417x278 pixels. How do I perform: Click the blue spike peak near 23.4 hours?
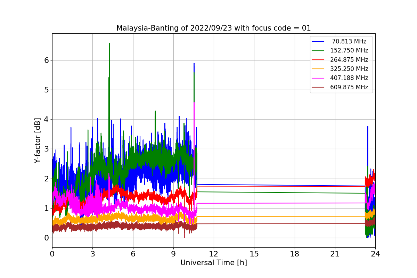point(368,127)
